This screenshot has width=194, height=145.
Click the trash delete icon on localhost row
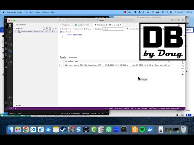(x=53, y=31)
